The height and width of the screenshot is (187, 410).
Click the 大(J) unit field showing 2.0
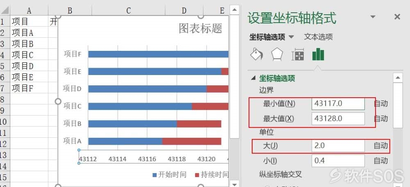338,146
